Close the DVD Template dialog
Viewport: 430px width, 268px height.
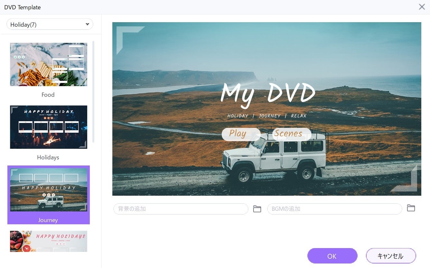(x=422, y=7)
